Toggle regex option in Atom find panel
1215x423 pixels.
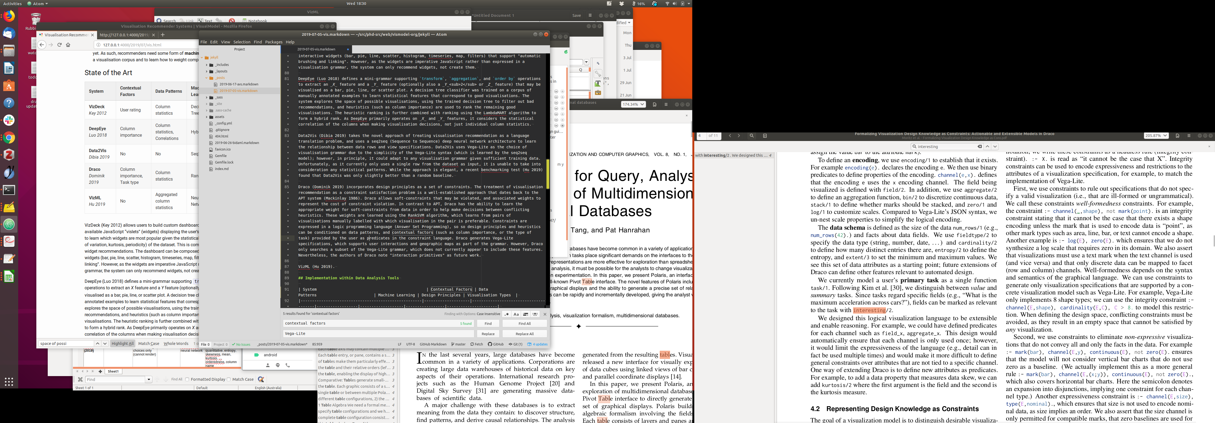click(x=507, y=314)
